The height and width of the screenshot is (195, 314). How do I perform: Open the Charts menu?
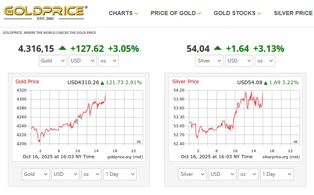pyautogui.click(x=123, y=13)
